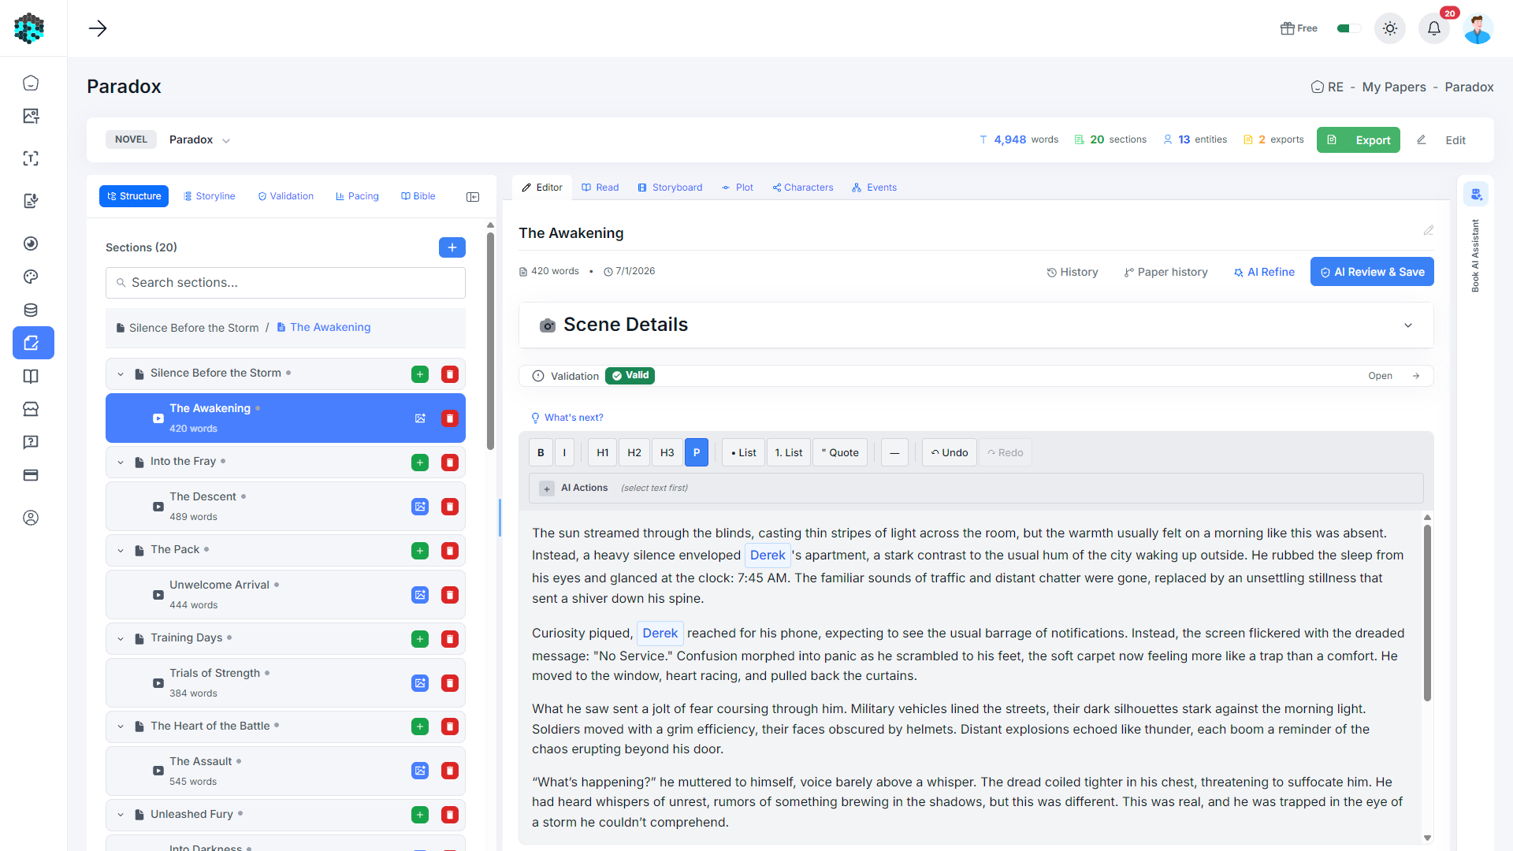Toggle the green switch beside Free
The height and width of the screenshot is (851, 1513).
[1348, 28]
